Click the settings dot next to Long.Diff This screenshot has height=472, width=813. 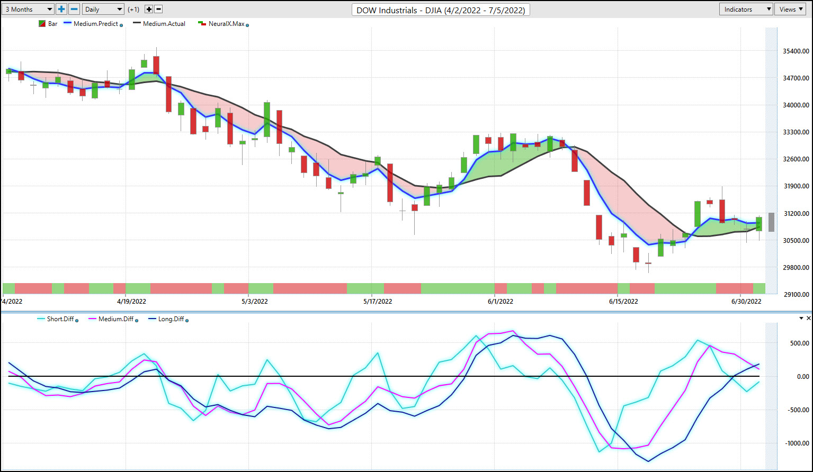tap(187, 320)
